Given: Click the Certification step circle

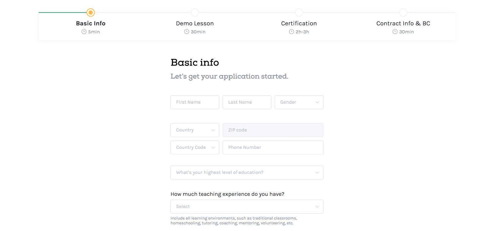Looking at the screenshot, I should pyautogui.click(x=299, y=12).
